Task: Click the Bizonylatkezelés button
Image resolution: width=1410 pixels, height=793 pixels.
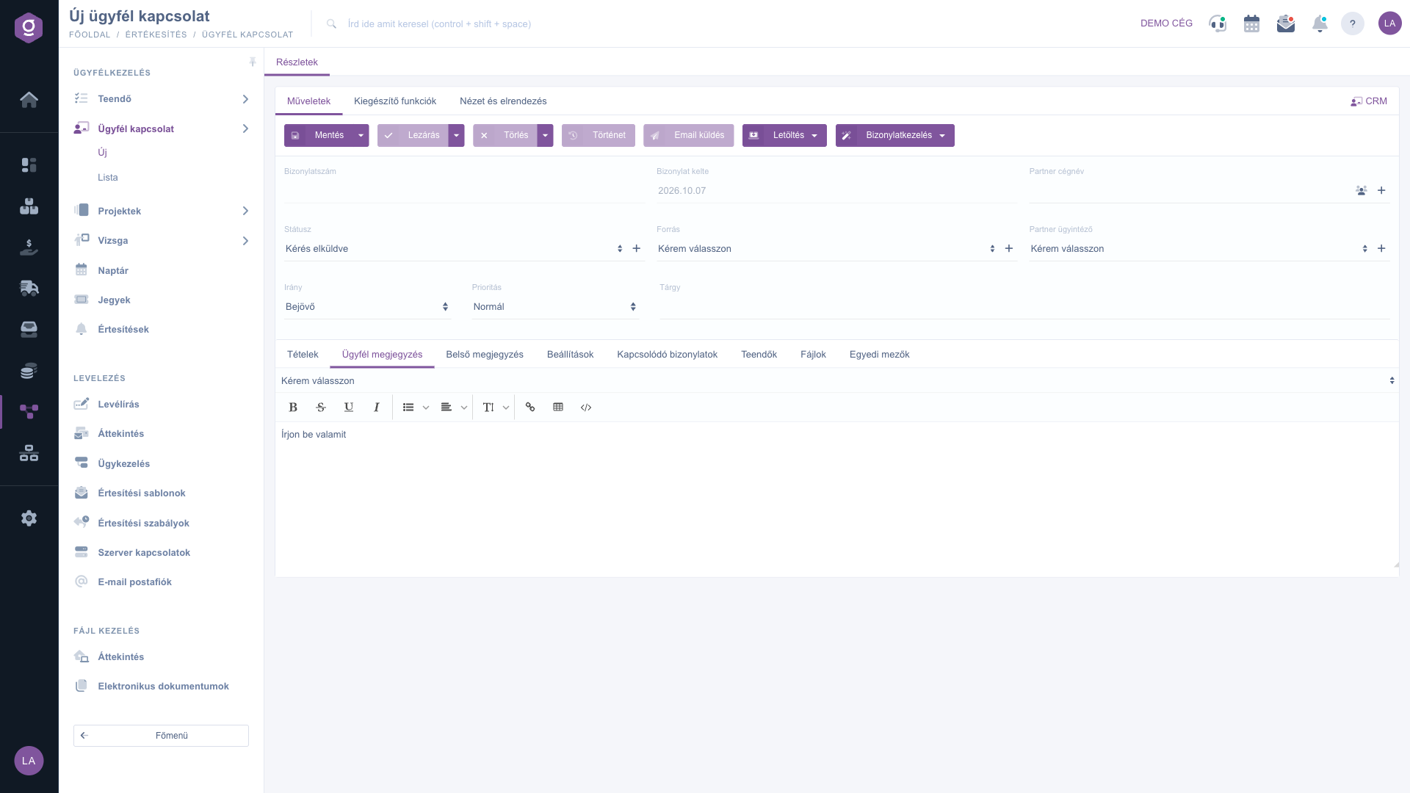Action: [895, 136]
